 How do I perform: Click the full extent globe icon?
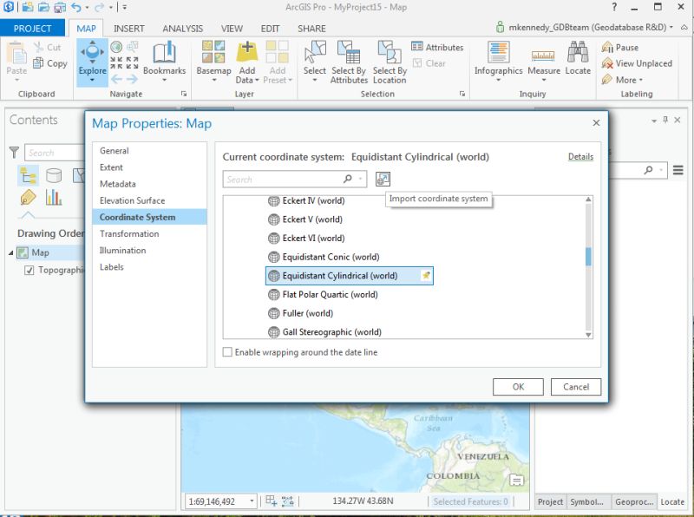click(x=116, y=46)
